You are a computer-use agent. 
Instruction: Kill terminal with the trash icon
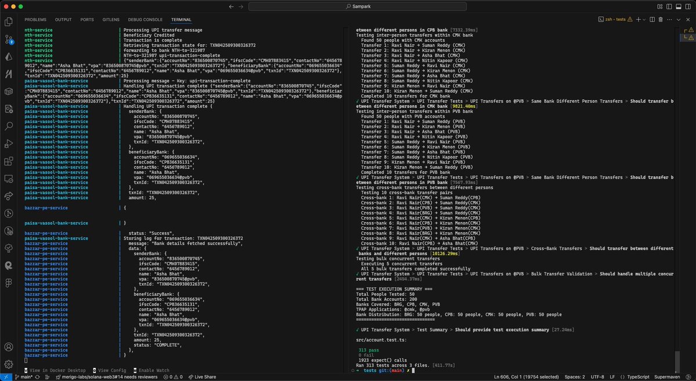click(x=661, y=19)
